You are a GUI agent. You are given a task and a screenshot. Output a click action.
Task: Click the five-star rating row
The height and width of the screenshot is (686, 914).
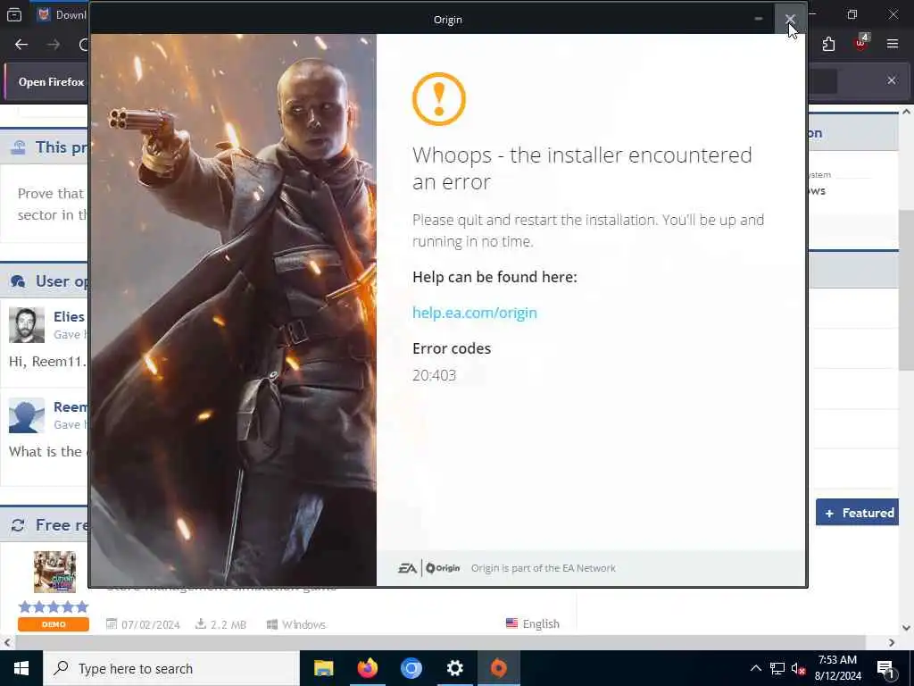(x=54, y=607)
